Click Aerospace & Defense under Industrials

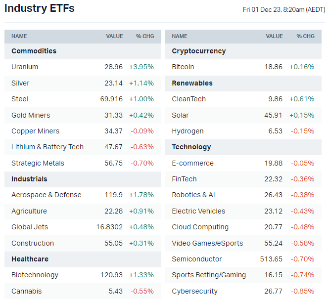46,195
